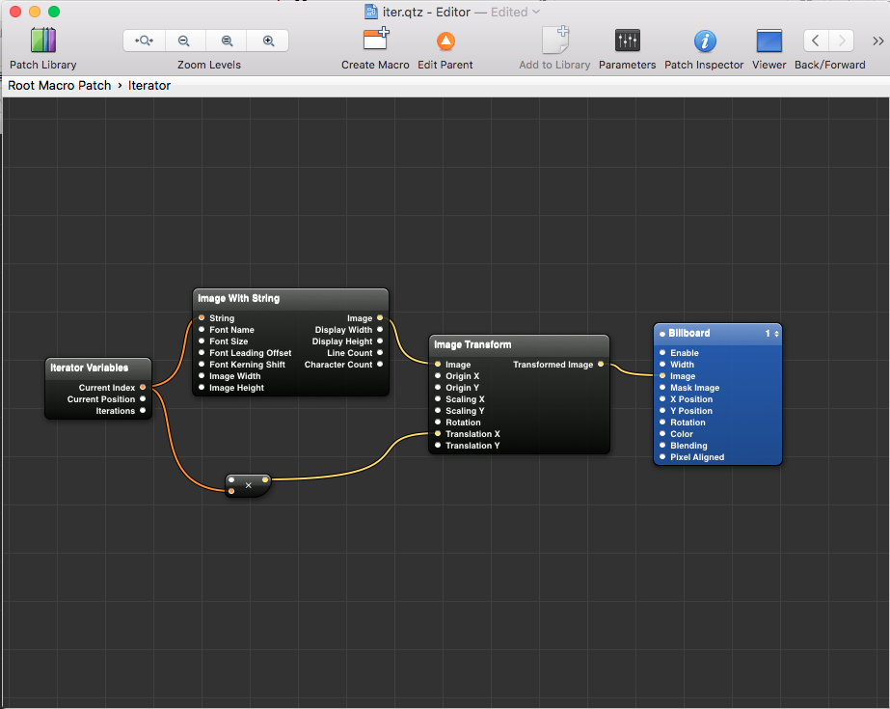Select the Billboard patch title
890x709 pixels.
coord(689,333)
